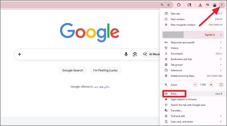Open the Downloads tray icon in toolbar

pos(200,5)
